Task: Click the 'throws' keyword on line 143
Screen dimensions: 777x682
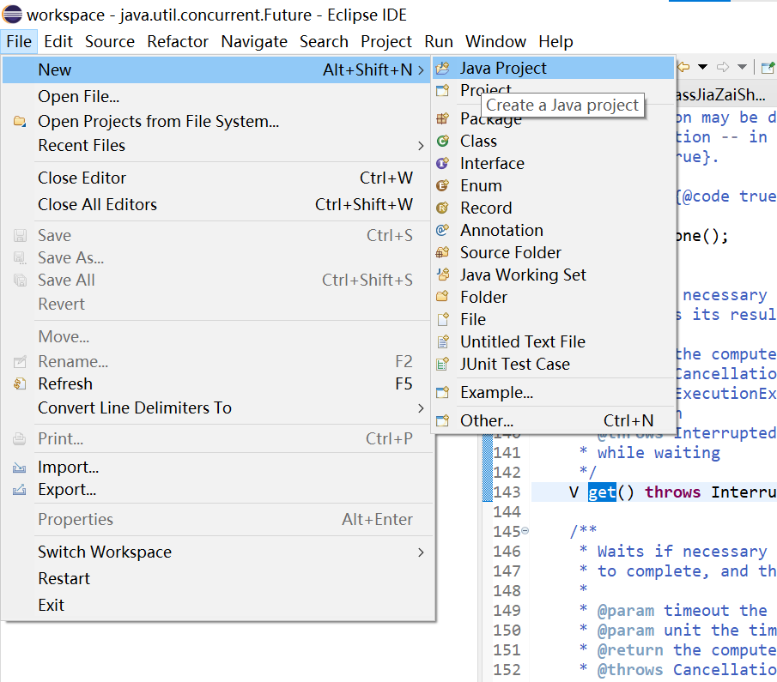Action: (672, 492)
